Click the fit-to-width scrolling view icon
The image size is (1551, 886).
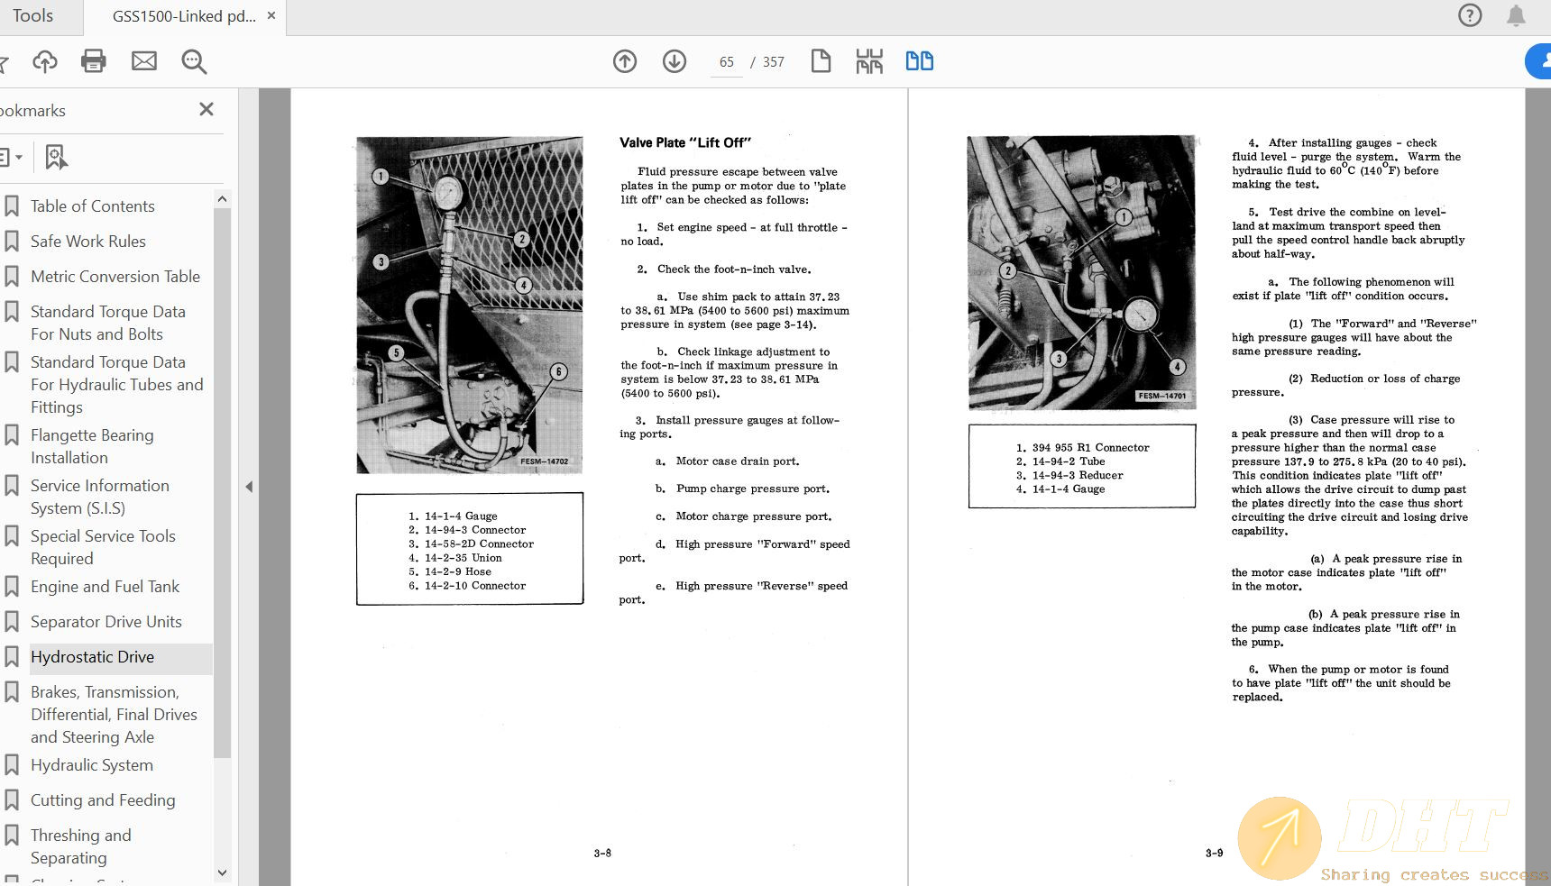(869, 61)
